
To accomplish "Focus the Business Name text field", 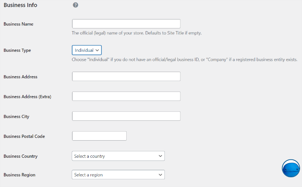I will [x=126, y=24].
